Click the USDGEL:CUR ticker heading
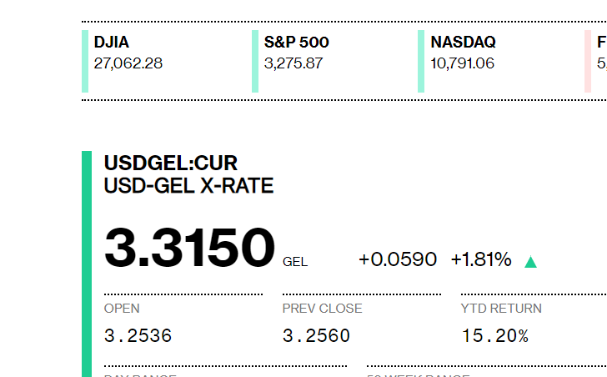The width and height of the screenshot is (607, 377). tap(171, 163)
